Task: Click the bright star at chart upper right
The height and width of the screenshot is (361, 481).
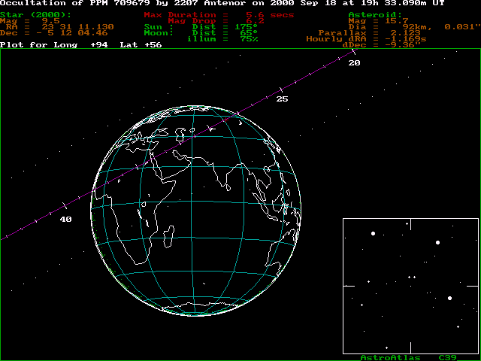Action: 437,242
